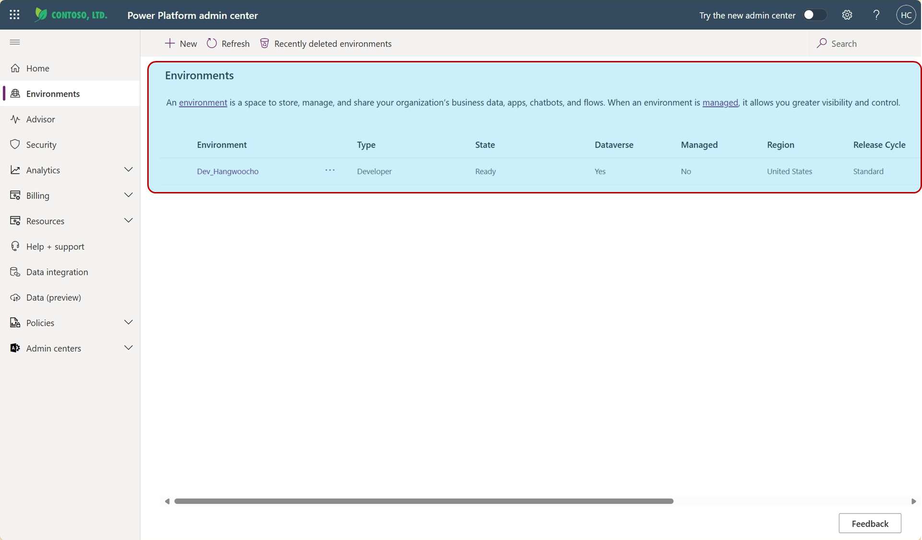Screen dimensions: 922x540
Task: Open Recently deleted environments
Action: click(326, 43)
